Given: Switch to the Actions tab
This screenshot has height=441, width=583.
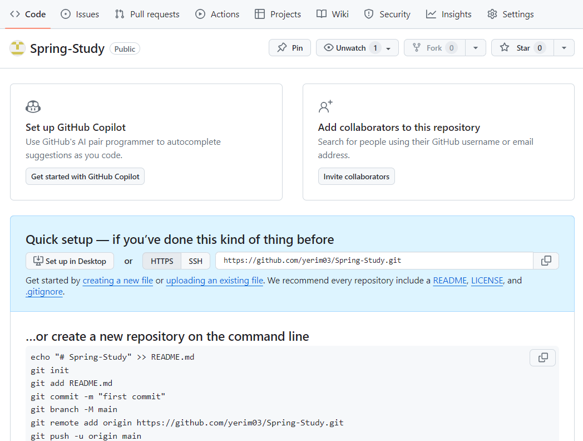Looking at the screenshot, I should 218,14.
